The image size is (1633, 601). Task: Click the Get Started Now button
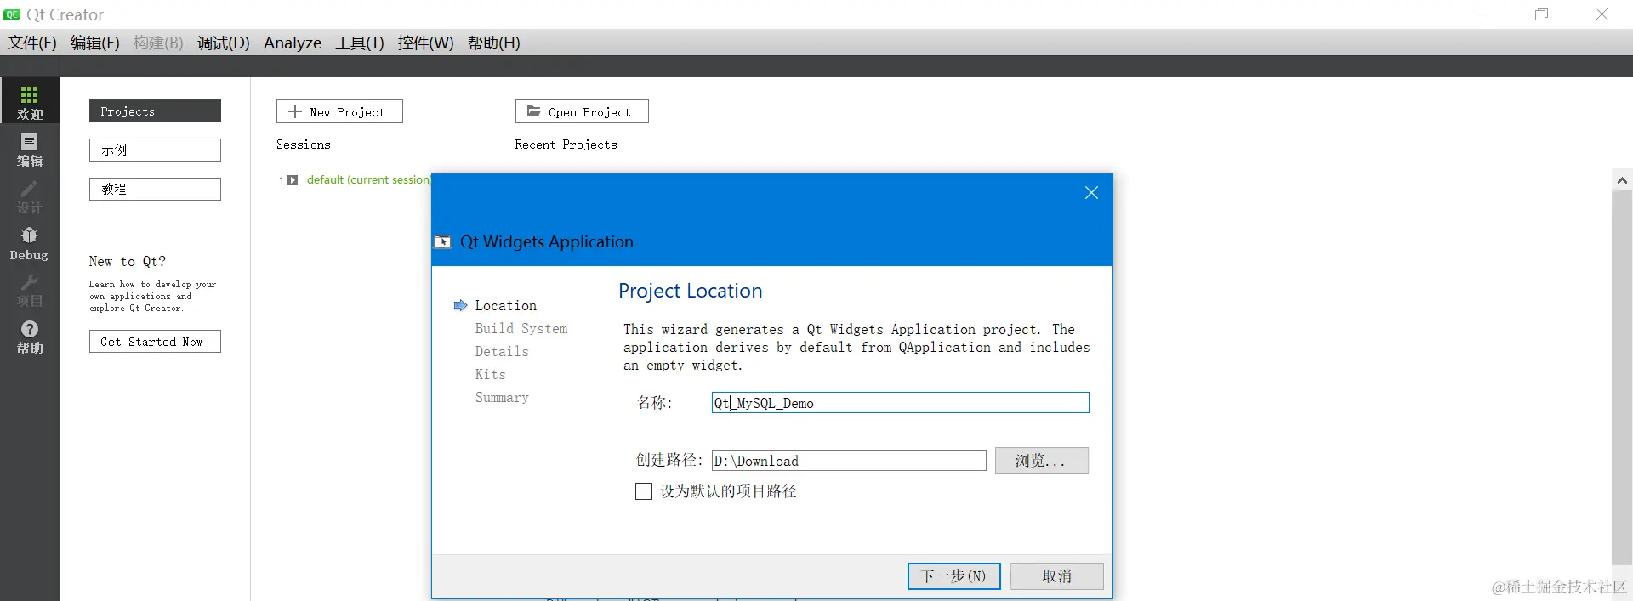pyautogui.click(x=155, y=342)
